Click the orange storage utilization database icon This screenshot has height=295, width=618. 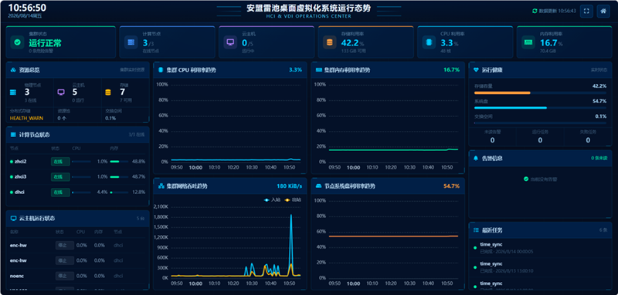(x=330, y=42)
